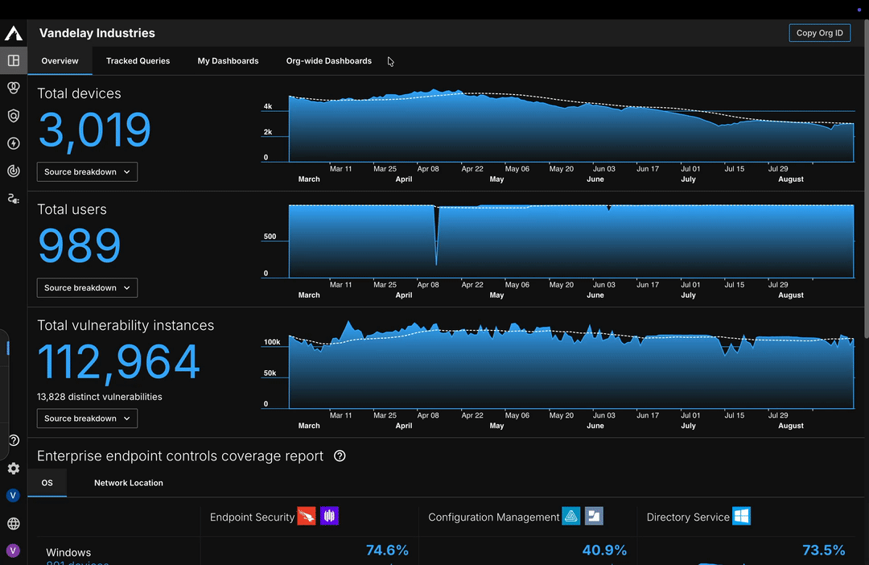Expand vulnerability instances Source breakdown dropdown
Screen dimensions: 869x565
87,418
